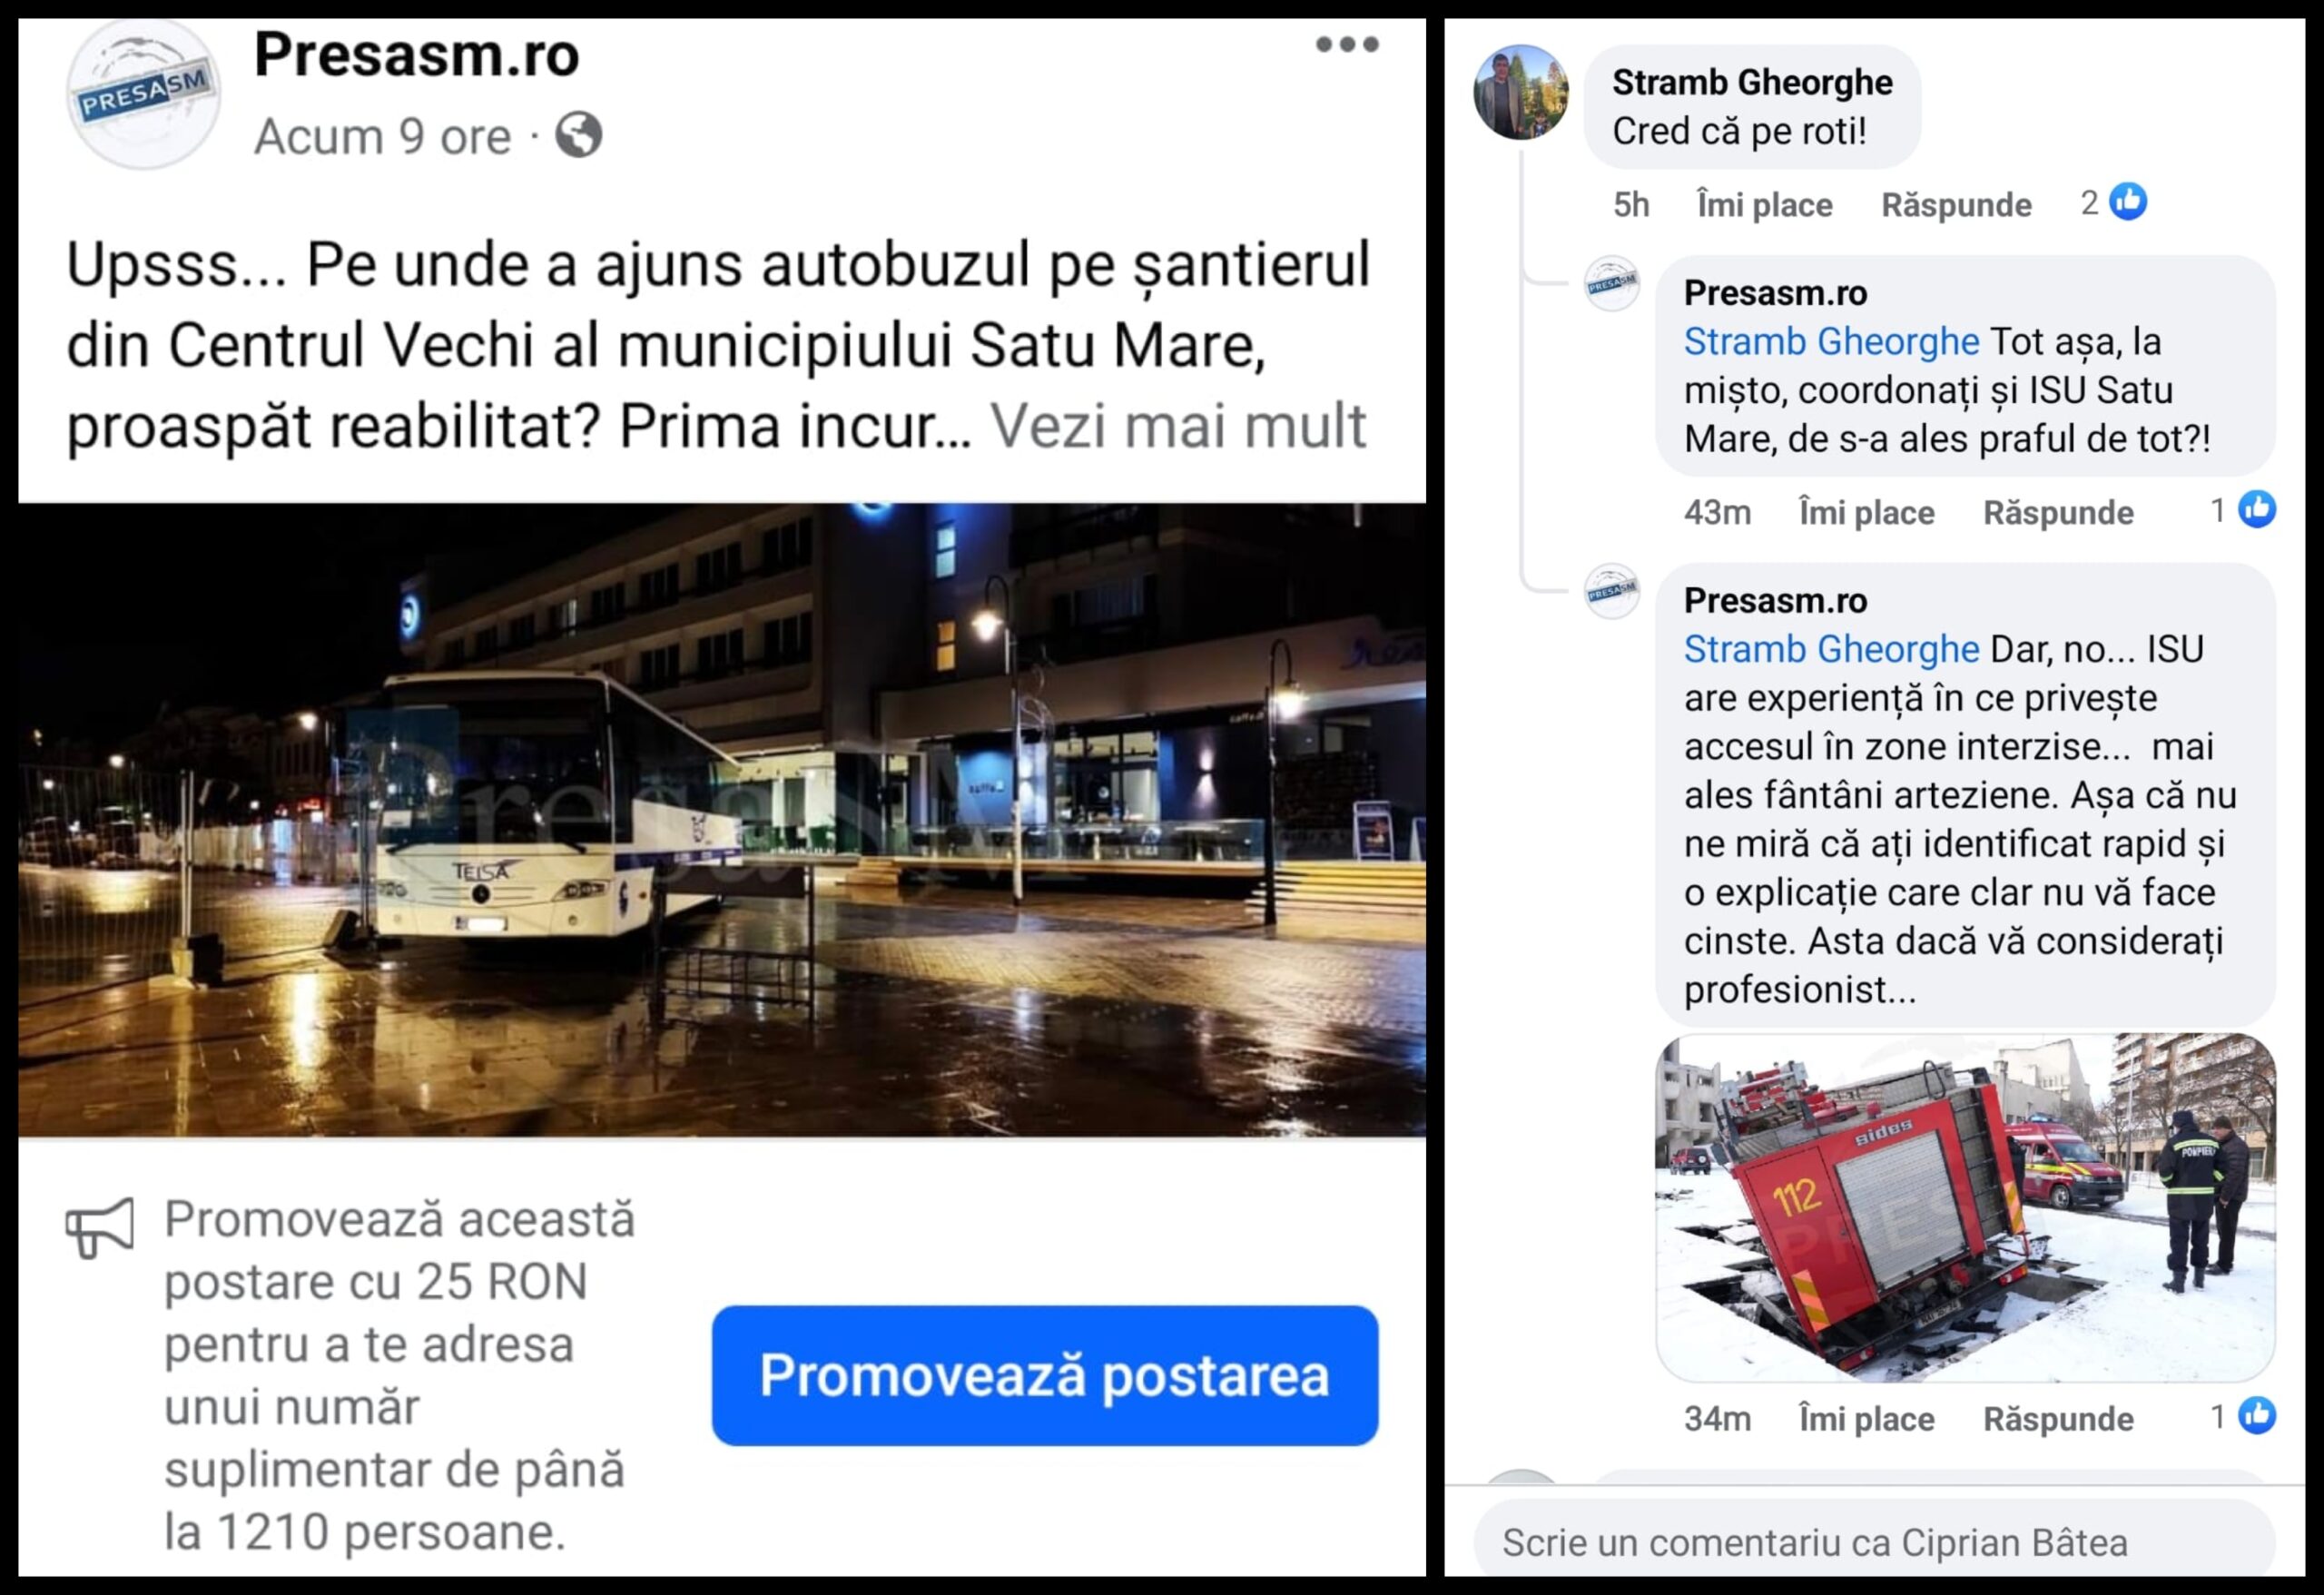The image size is (2324, 1595).
Task: Click Presasm avatar on the 43m reply
Action: point(1612,283)
